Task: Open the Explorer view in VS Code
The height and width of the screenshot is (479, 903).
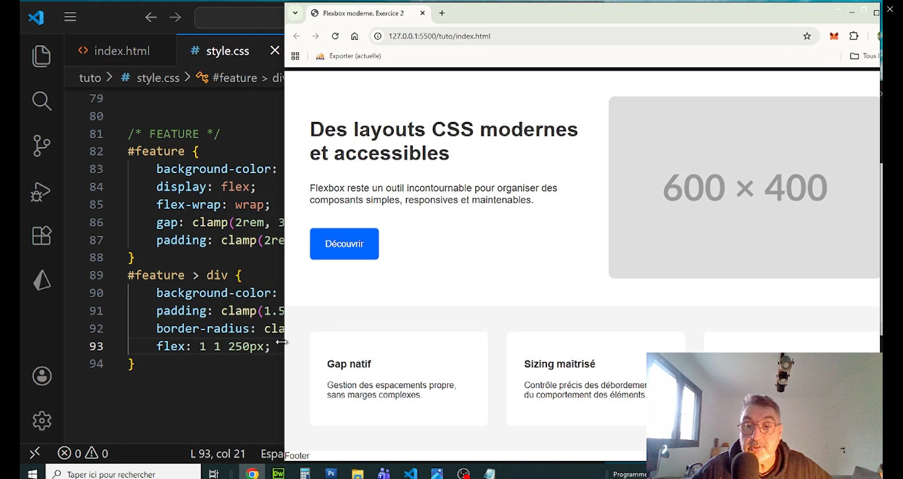Action: coord(41,56)
